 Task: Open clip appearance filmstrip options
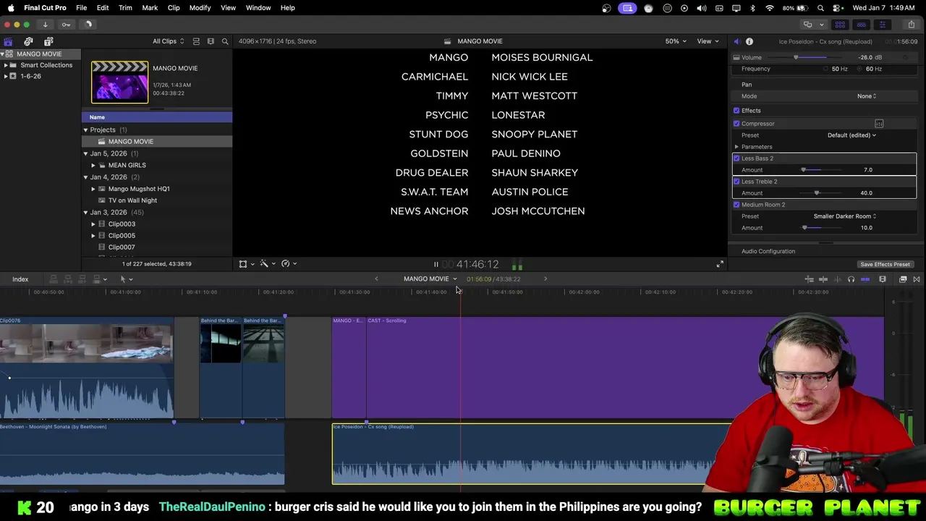click(x=883, y=279)
